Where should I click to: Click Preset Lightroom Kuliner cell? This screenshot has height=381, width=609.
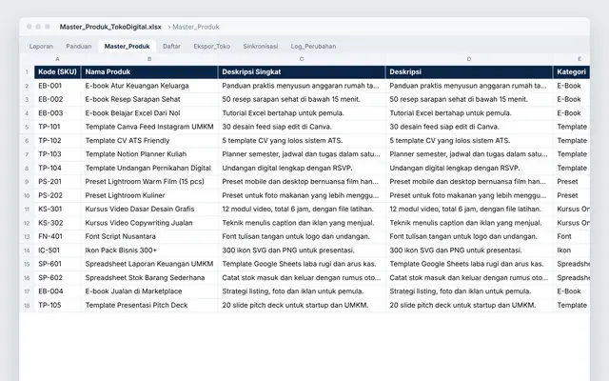click(149, 195)
